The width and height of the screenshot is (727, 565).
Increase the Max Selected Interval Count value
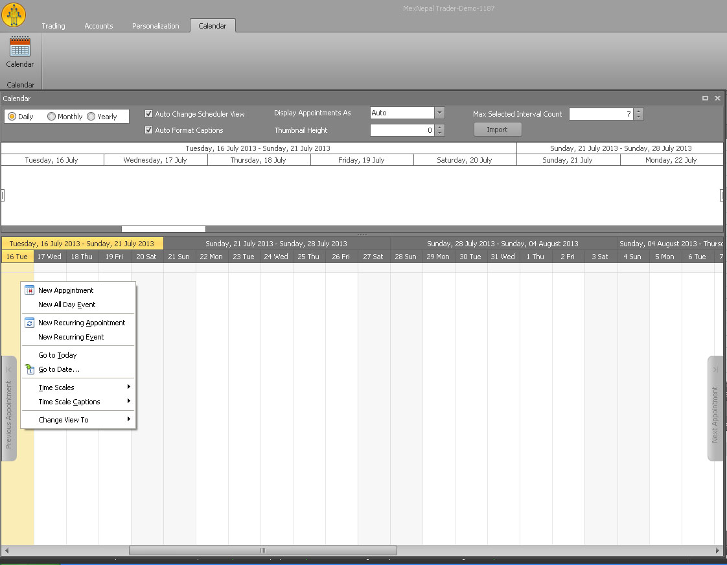coord(640,111)
